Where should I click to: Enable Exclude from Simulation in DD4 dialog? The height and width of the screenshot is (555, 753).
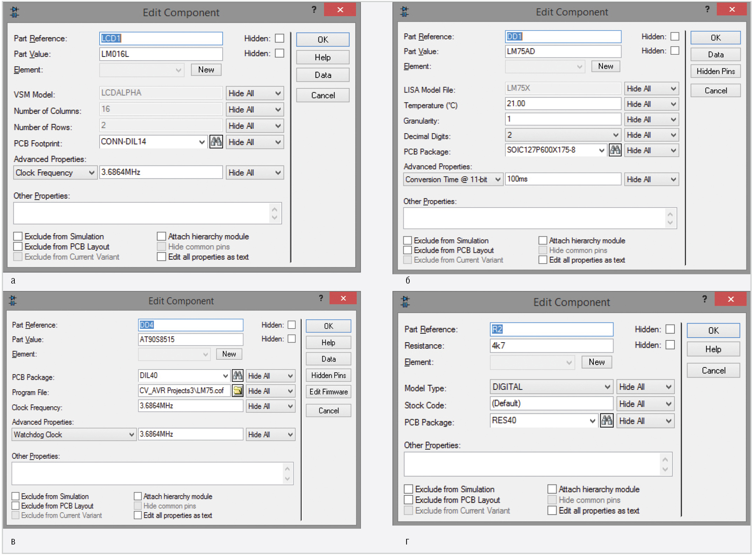(x=15, y=496)
